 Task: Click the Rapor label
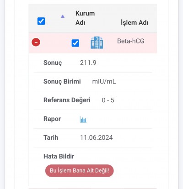pos(52,119)
